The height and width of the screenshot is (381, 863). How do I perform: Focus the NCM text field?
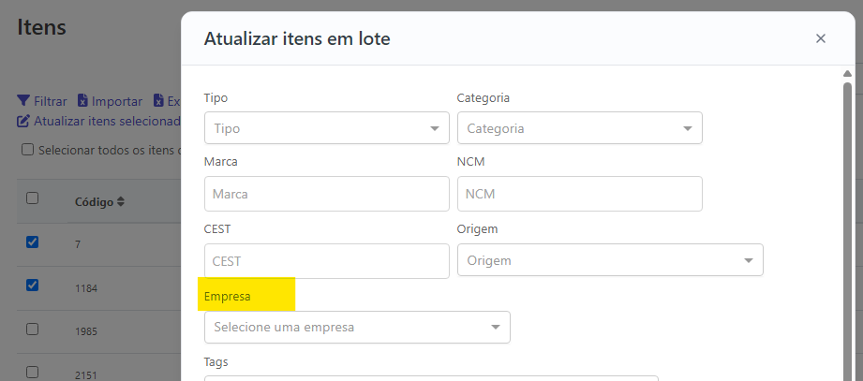580,194
